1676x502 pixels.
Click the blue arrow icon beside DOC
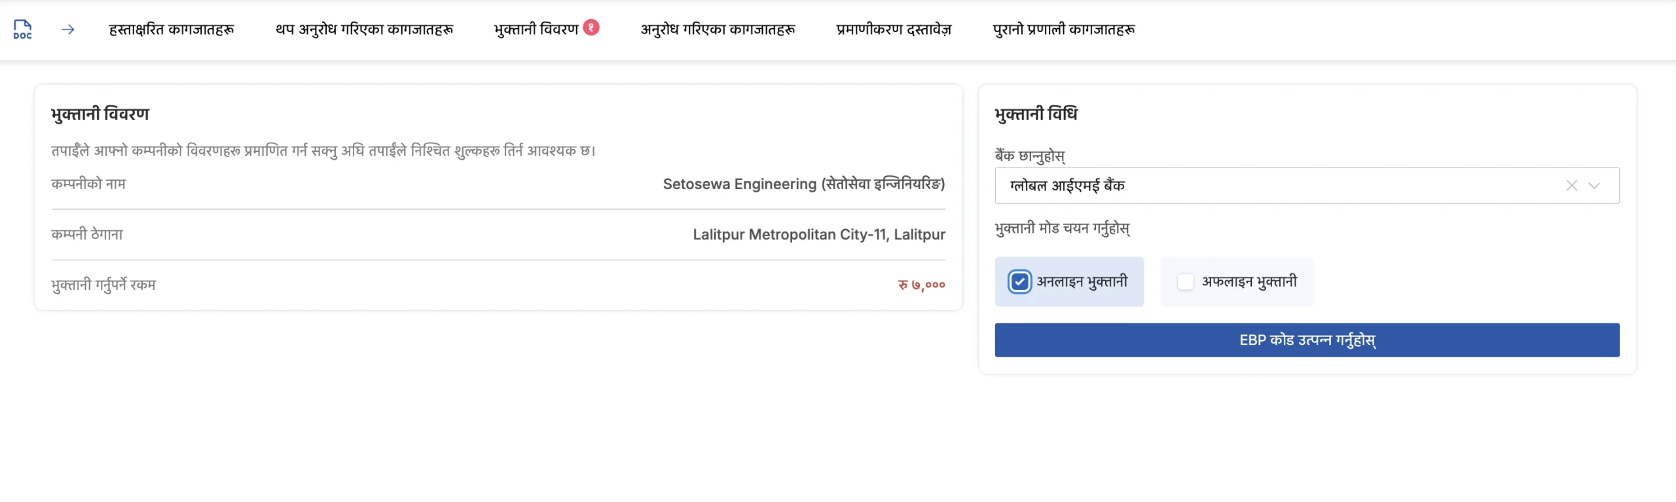pos(67,29)
